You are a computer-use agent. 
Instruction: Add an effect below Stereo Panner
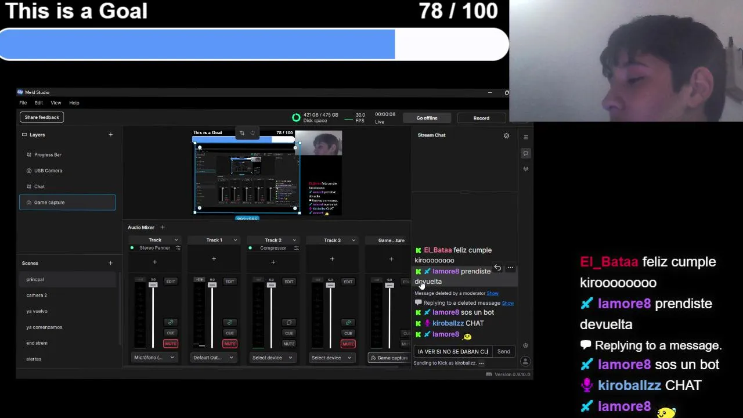coord(154,262)
